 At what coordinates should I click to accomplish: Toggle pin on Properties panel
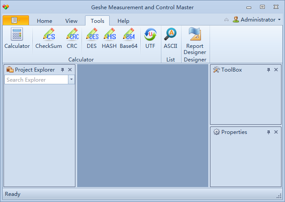[x=268, y=132]
